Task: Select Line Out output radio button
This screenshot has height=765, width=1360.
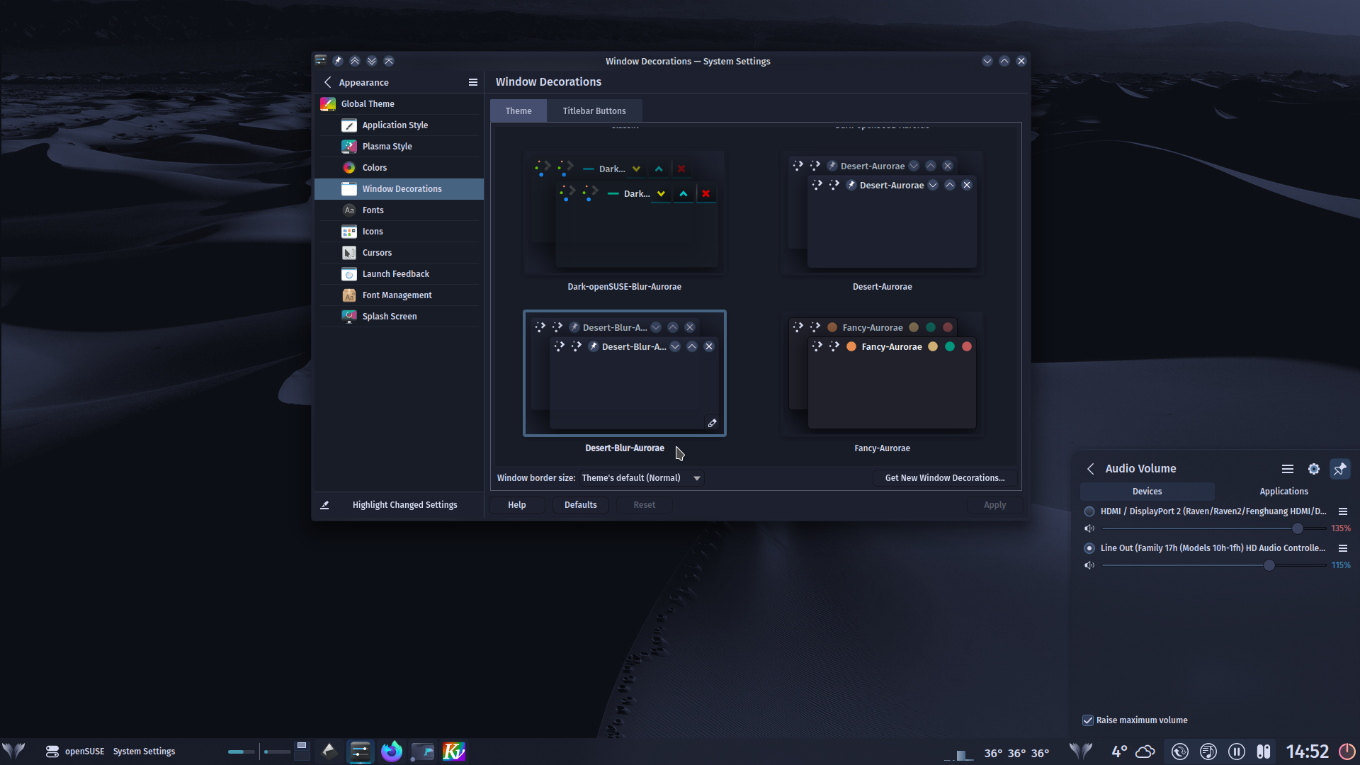Action: [1089, 548]
